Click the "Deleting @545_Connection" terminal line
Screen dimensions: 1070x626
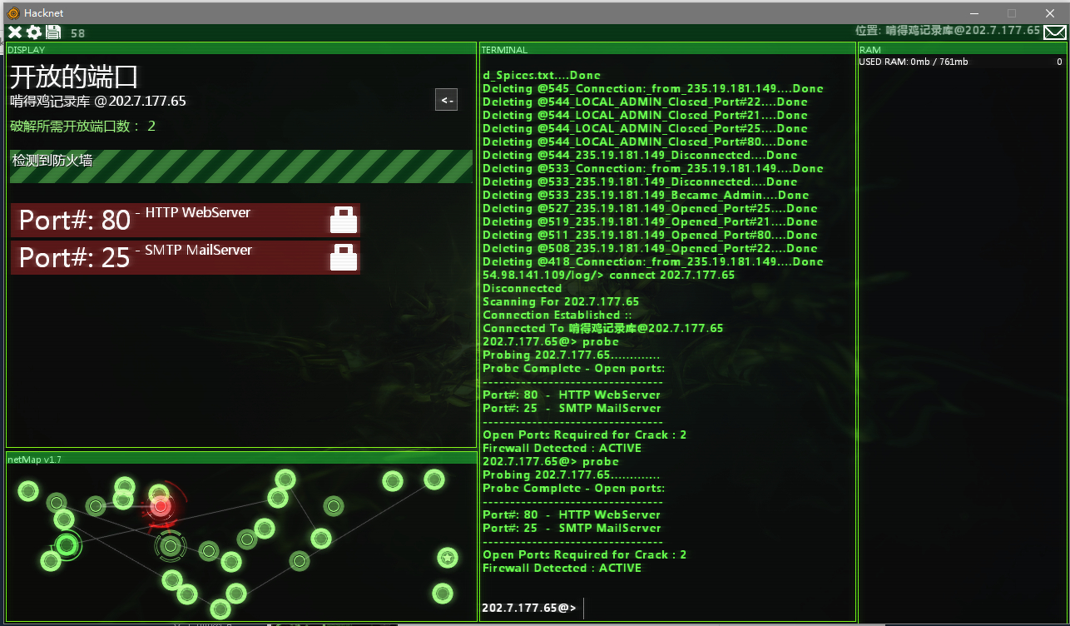click(653, 88)
